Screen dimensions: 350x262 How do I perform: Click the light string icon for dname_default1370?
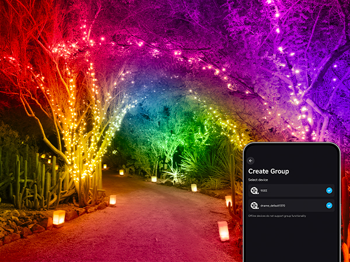point(254,206)
